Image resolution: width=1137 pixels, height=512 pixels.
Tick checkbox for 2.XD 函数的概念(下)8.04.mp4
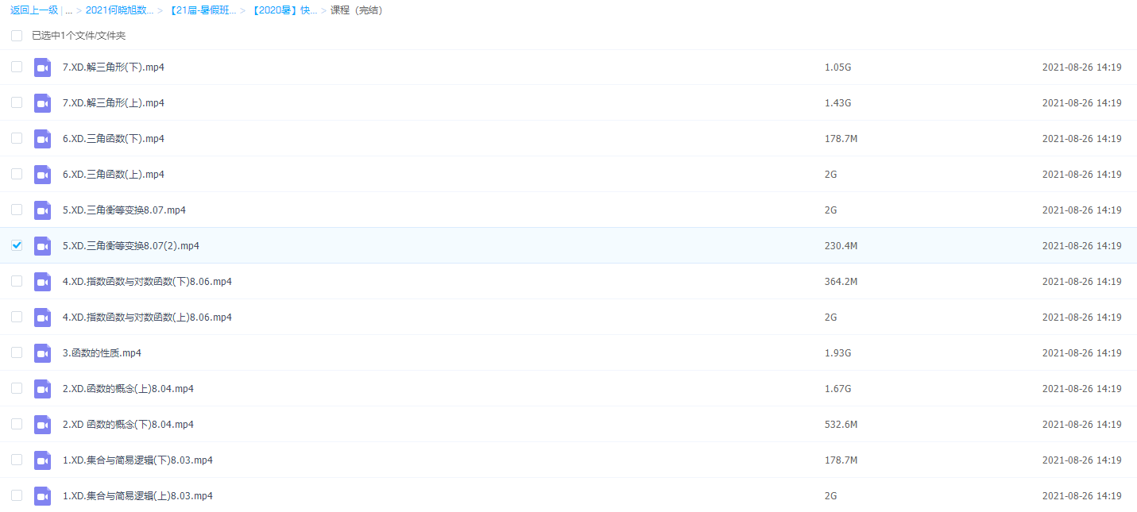(x=17, y=424)
